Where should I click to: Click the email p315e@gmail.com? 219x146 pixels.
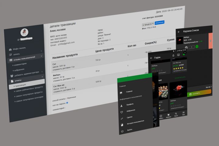(66, 43)
